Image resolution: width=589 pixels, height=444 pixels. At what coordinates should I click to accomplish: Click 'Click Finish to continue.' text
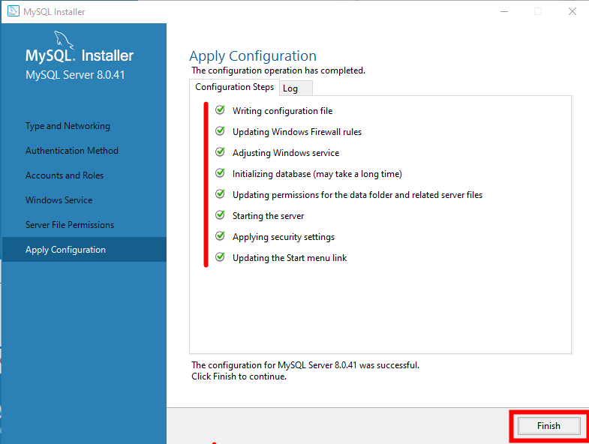(x=239, y=376)
